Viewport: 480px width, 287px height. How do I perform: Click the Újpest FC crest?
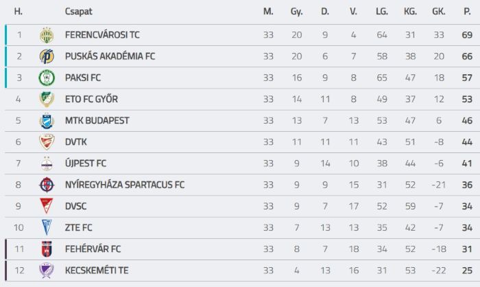47,163
